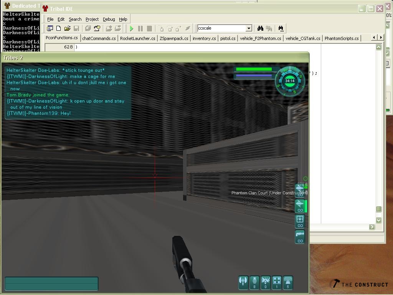The image size is (393, 295).
Task: Expand the ccscale dropdown arrow
Action: tap(249, 28)
